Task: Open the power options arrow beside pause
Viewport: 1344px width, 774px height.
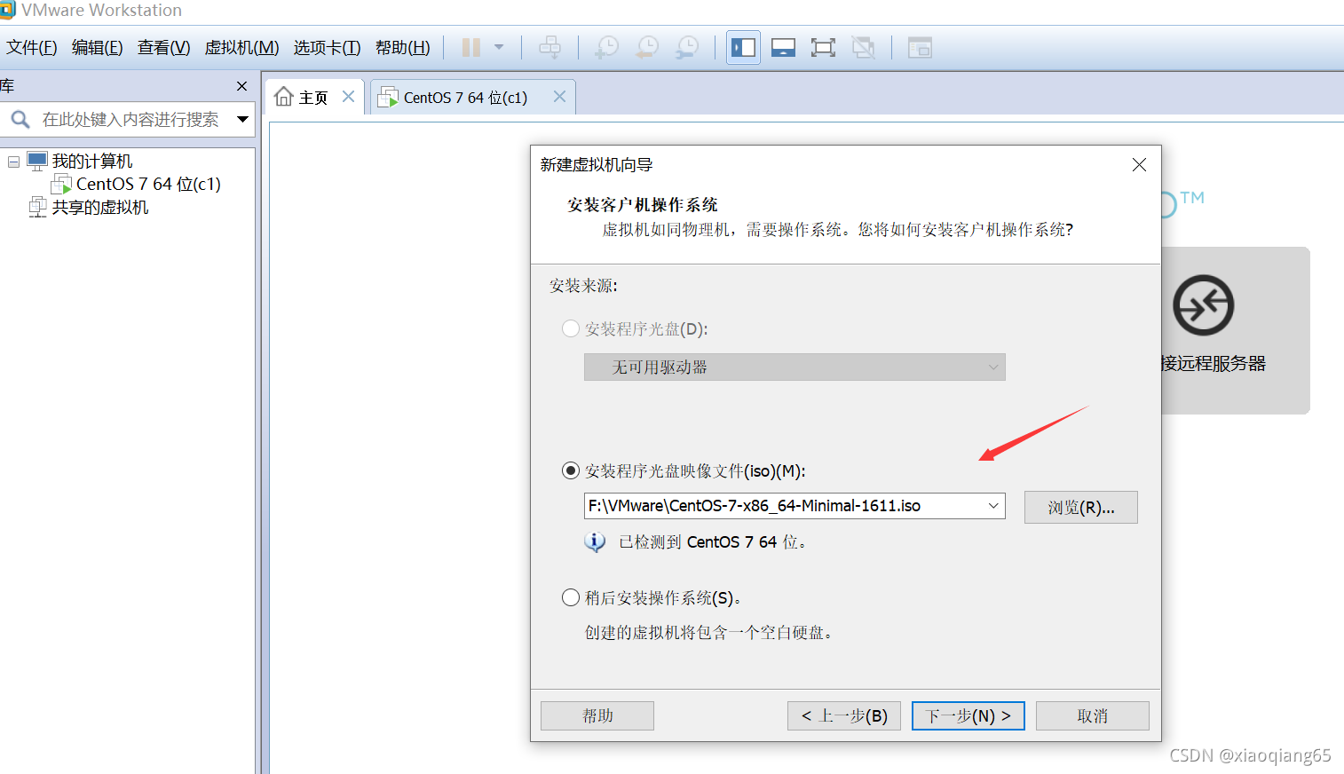Action: pyautogui.click(x=499, y=47)
